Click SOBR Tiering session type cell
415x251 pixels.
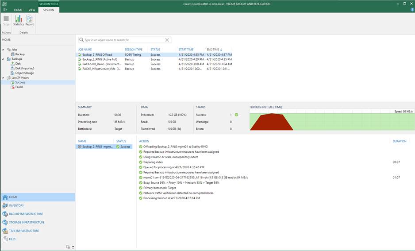click(x=133, y=55)
